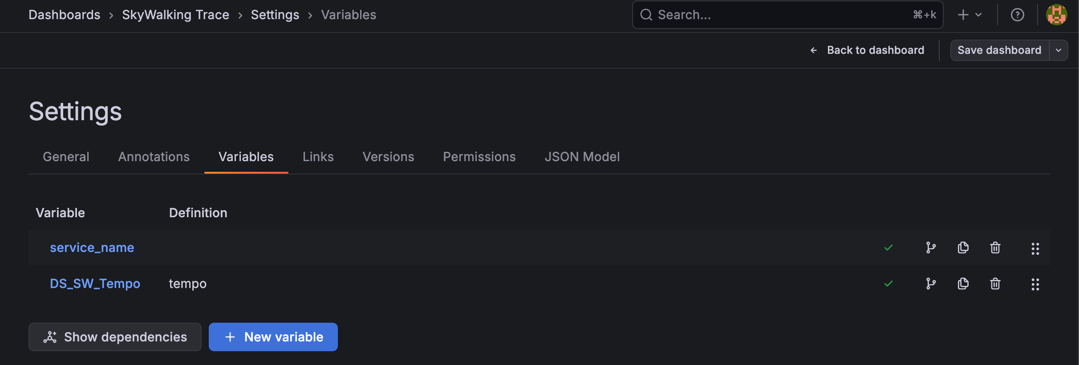Image resolution: width=1079 pixels, height=365 pixels.
Task: Click DS_SW_Tempo drag handle
Action: (1035, 284)
